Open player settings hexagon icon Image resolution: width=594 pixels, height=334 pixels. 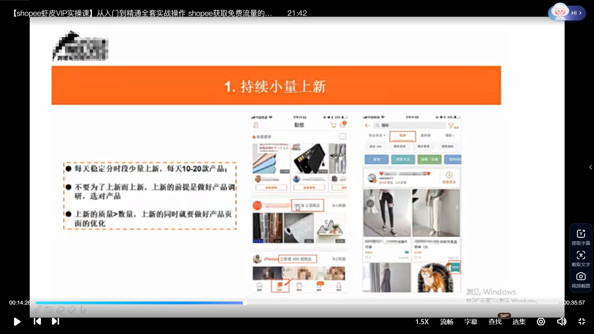[541, 322]
